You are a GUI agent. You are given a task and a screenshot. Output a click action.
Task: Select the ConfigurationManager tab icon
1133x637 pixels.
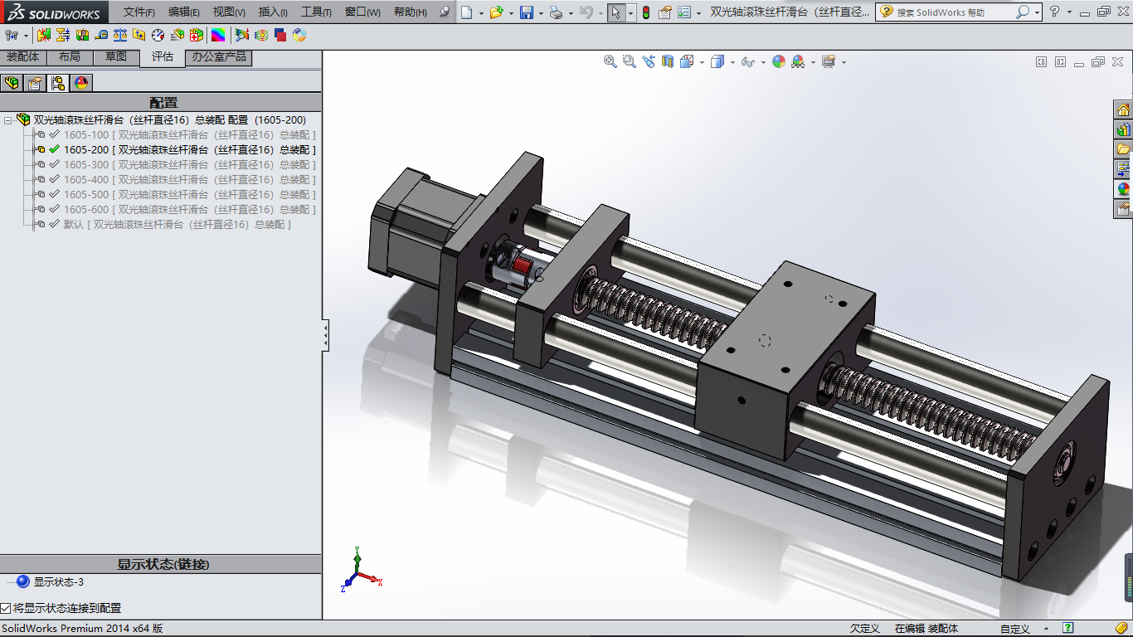[x=58, y=82]
